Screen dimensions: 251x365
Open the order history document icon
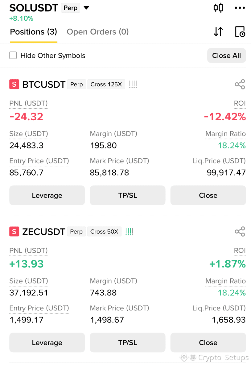pos(240,32)
